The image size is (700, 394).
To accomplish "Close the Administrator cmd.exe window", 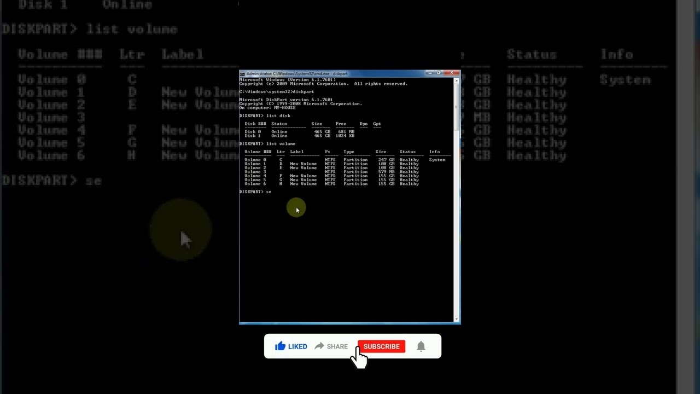I will tap(451, 73).
